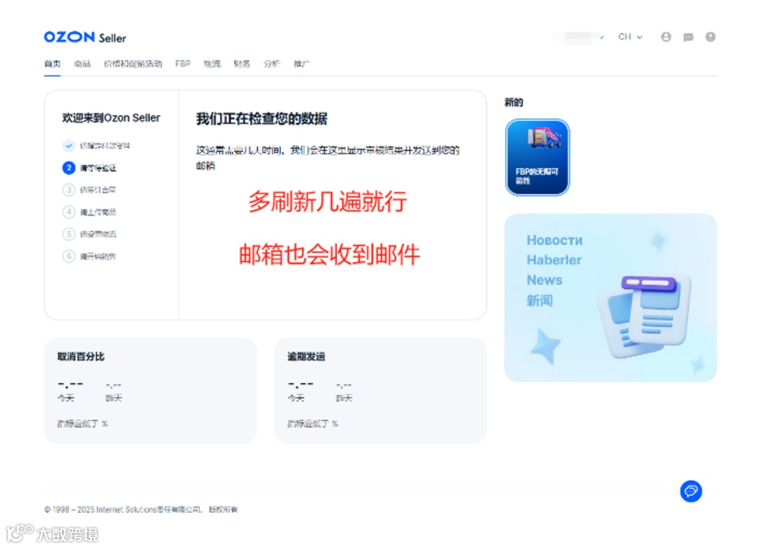Open the 价格和促销活动 tab
This screenshot has height=548, width=757.
(x=132, y=64)
